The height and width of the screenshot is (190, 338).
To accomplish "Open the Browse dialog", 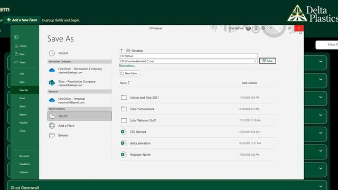I will (80, 135).
